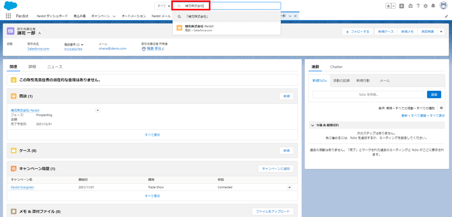Select 関連 tab
This screenshot has height=217, width=452.
tap(14, 67)
